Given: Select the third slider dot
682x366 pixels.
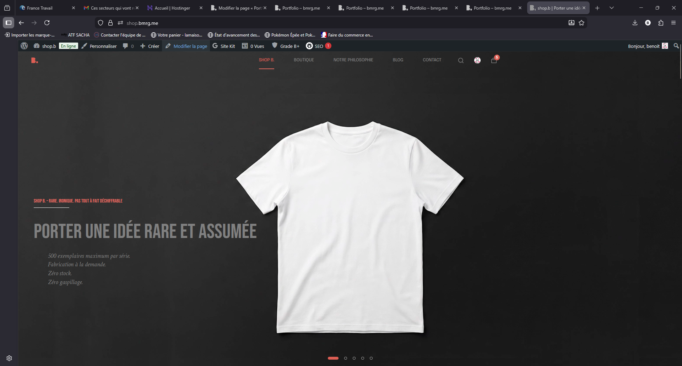Looking at the screenshot, I should pyautogui.click(x=354, y=358).
